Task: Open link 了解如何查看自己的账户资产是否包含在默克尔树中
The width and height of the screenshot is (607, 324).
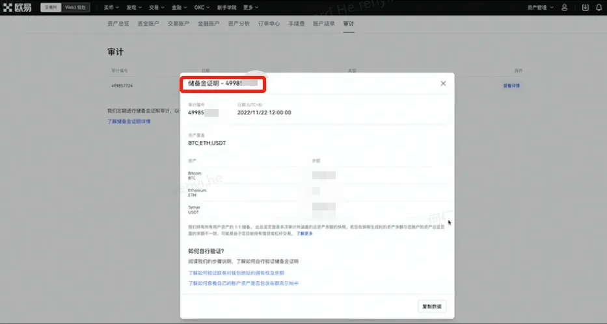Action: pos(243,284)
